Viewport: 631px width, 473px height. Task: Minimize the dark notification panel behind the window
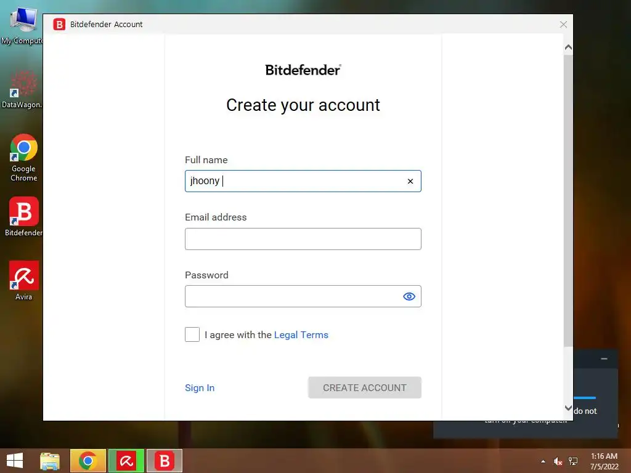(604, 358)
